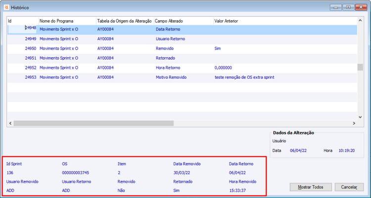
Task: Click Data Retorno value 06/04/22 in details
Action: click(x=237, y=173)
